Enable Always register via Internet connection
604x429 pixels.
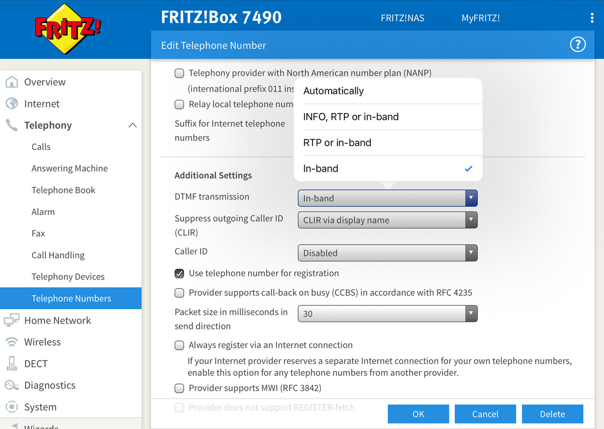coord(179,345)
